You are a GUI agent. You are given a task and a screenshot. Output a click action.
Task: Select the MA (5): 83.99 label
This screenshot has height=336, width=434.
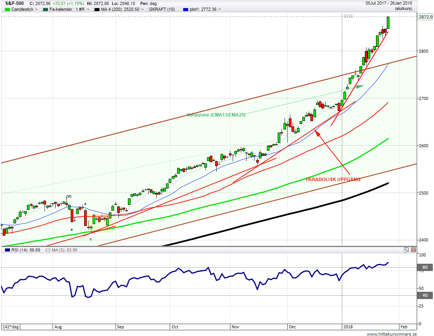tap(65, 250)
